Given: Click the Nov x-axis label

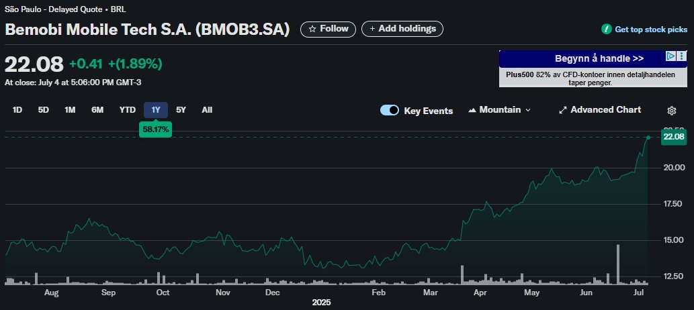Looking at the screenshot, I should 223,293.
